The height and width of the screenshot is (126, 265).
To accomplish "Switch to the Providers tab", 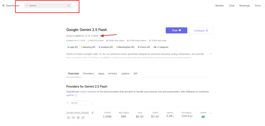I will 89,74.
